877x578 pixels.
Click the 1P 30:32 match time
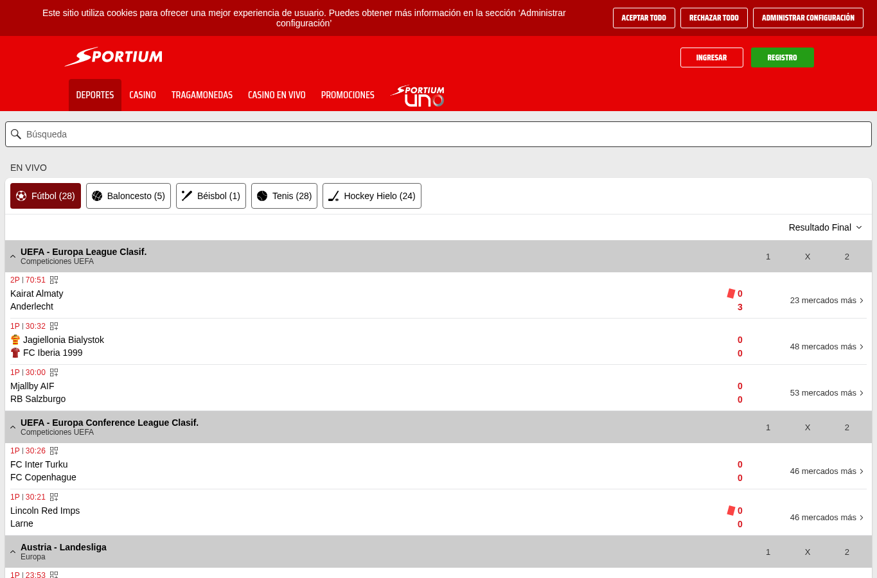point(28,326)
